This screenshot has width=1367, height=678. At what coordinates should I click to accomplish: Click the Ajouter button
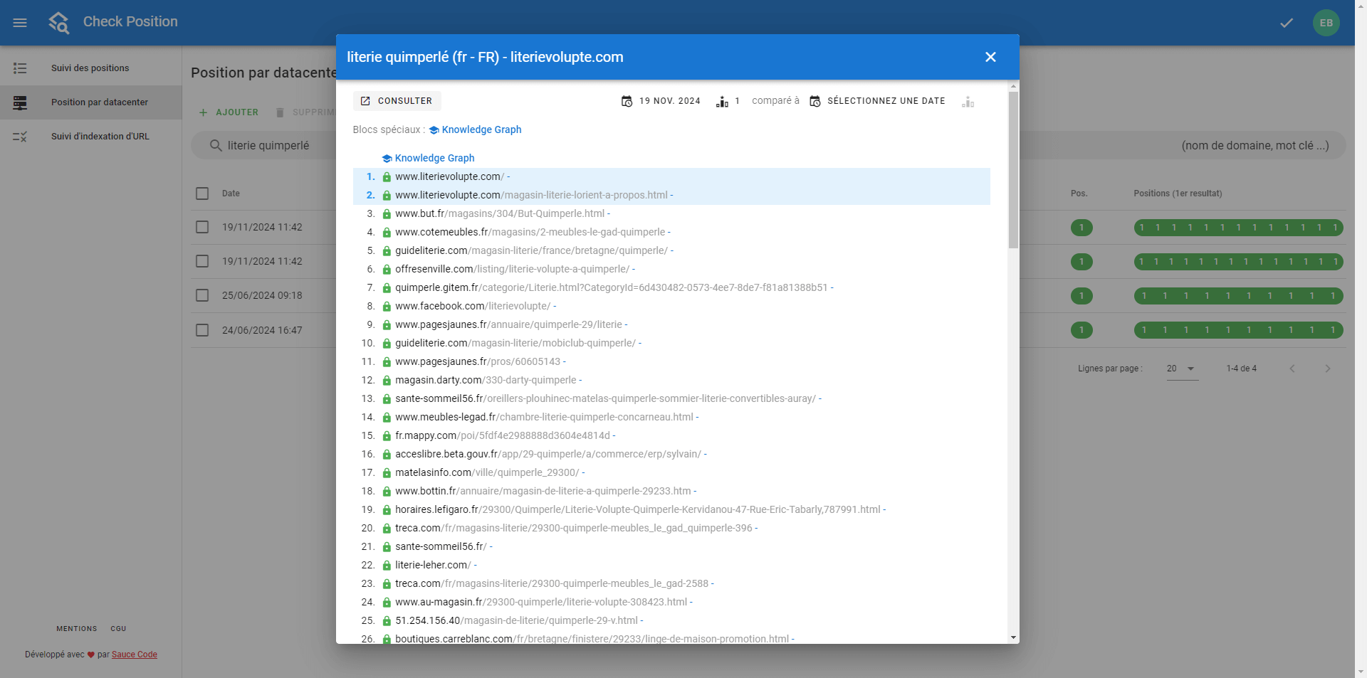[x=229, y=112]
